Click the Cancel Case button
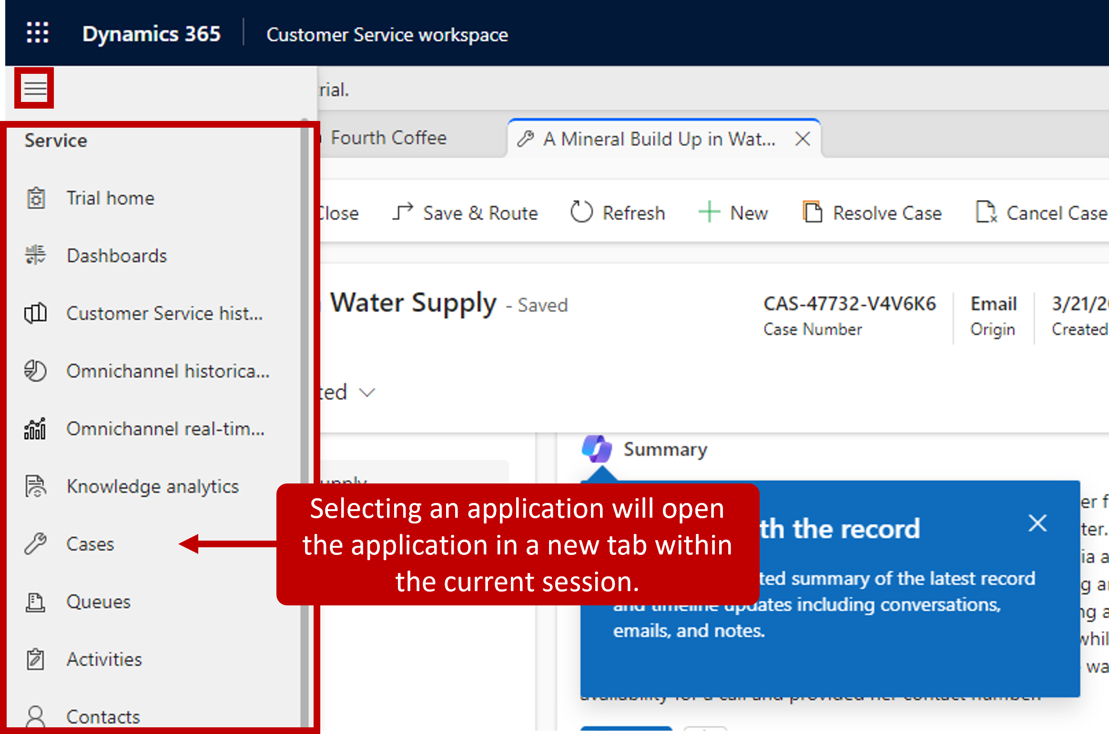Image resolution: width=1109 pixels, height=734 pixels. [x=1041, y=212]
